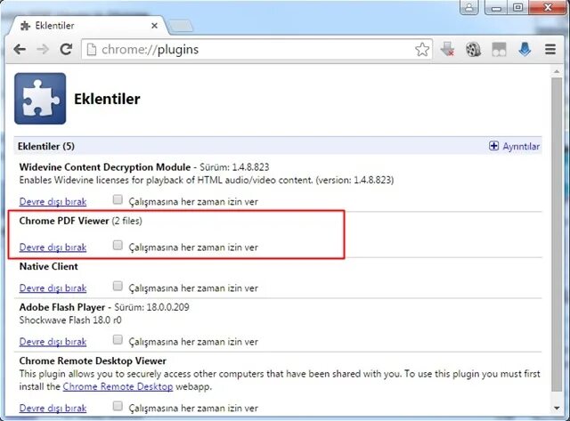570x421 pixels.
Task: Click the scrollbar down arrow
Action: pos(557,409)
